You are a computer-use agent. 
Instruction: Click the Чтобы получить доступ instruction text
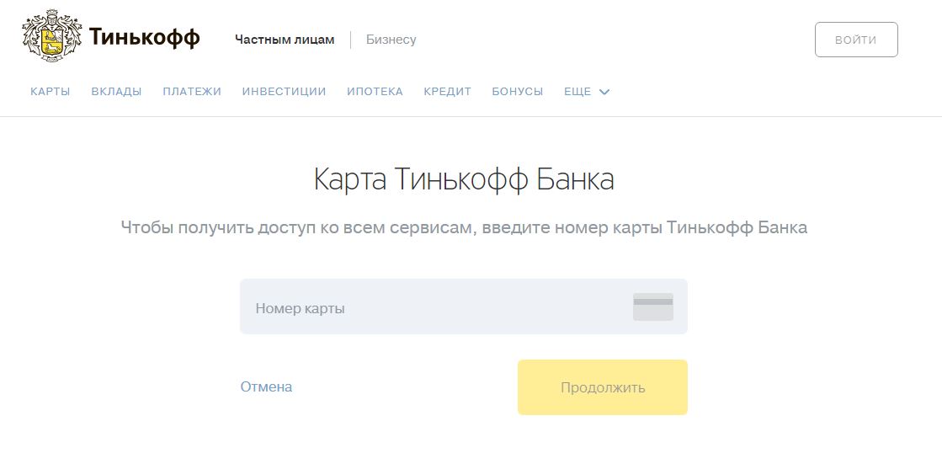pyautogui.click(x=464, y=228)
